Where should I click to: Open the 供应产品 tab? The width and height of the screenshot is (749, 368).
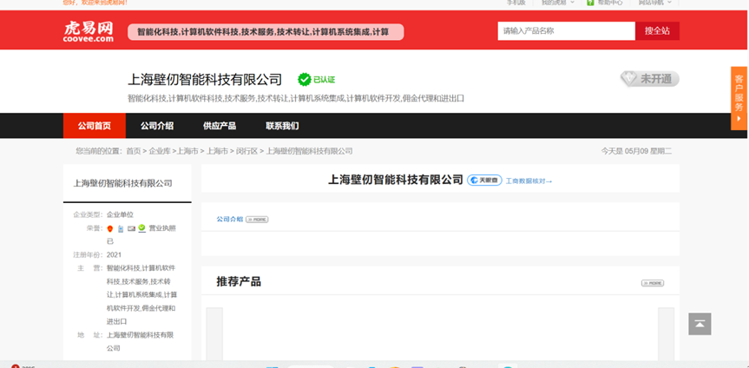tap(220, 126)
